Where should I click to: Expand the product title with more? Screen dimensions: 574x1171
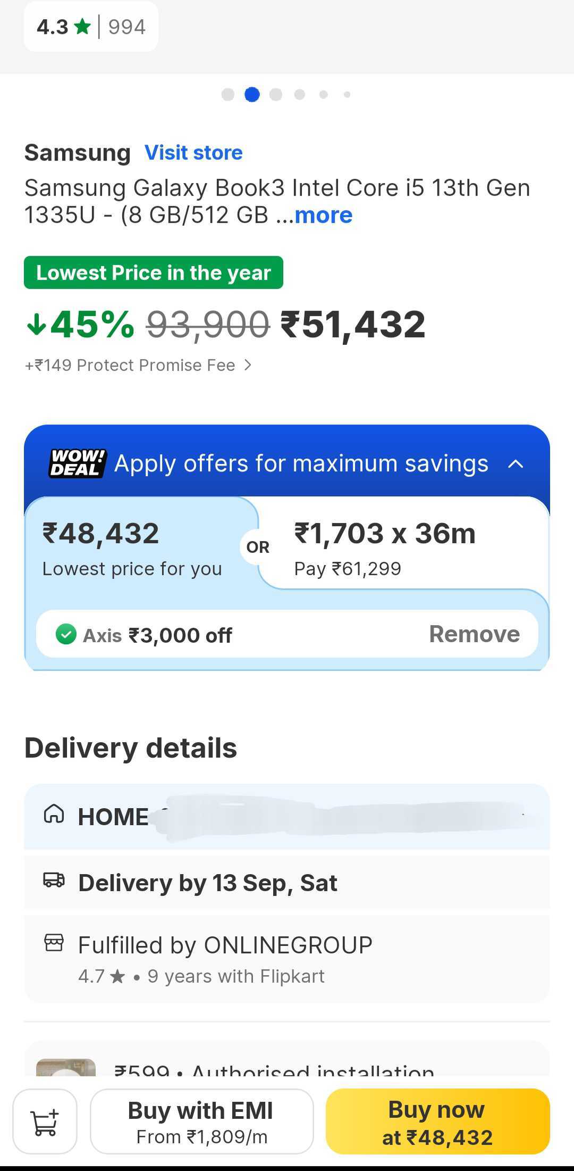click(x=323, y=215)
